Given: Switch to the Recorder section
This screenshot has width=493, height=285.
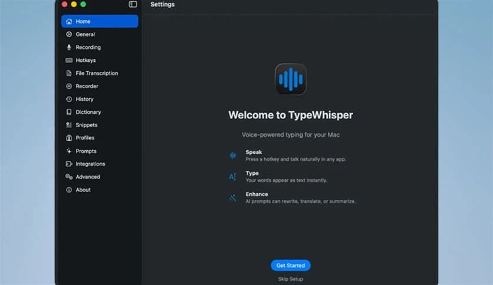Looking at the screenshot, I should (x=100, y=86).
